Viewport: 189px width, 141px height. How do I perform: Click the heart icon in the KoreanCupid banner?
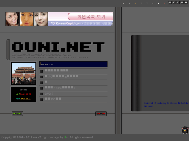tap(53, 23)
